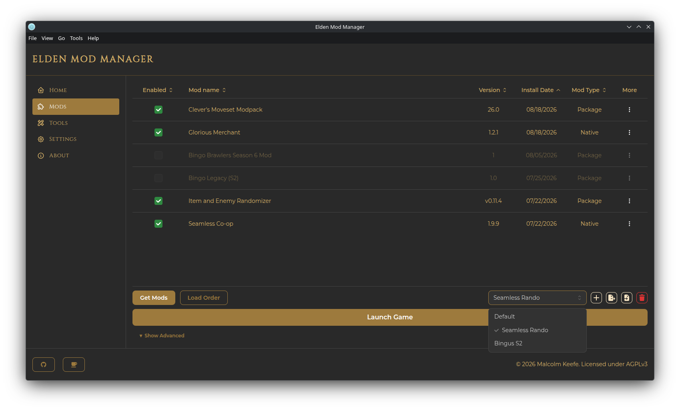Image resolution: width=680 pixels, height=411 pixels.
Task: Click the export profile icon
Action: (612, 298)
